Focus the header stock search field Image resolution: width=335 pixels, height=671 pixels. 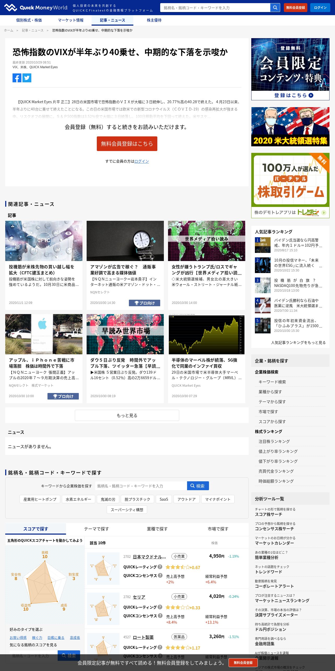(215, 8)
